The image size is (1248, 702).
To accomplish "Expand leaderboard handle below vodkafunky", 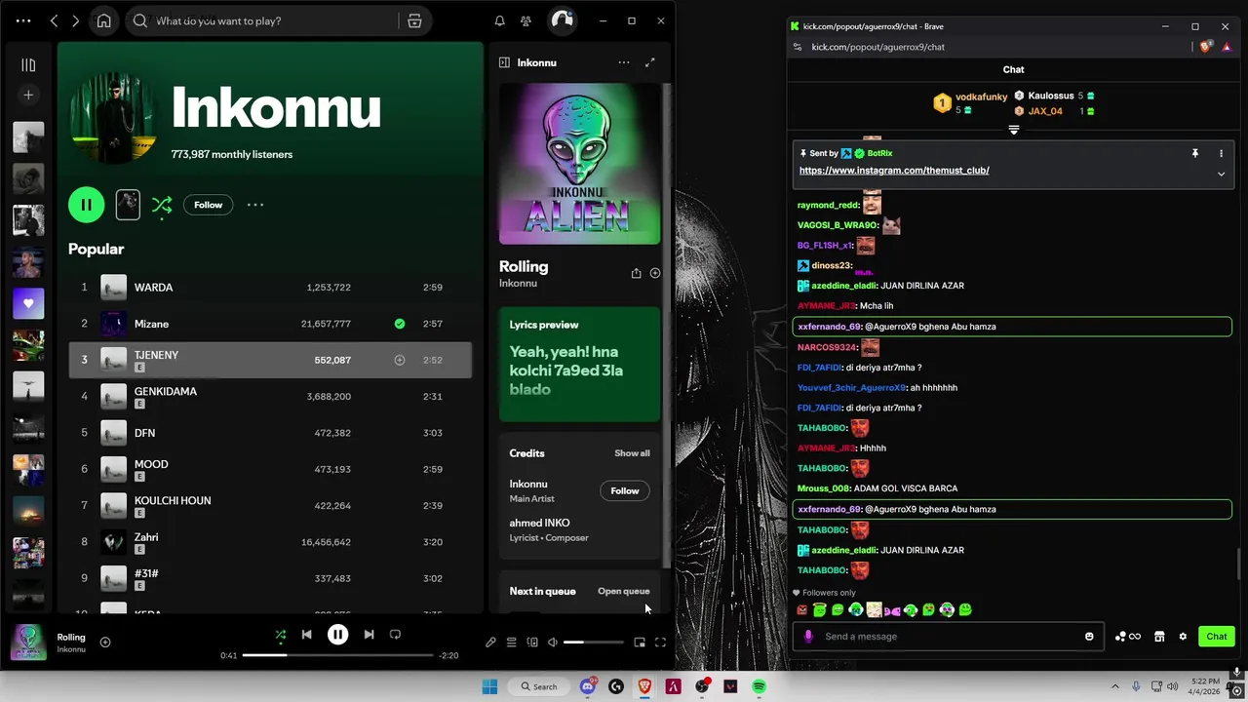I will point(1014,130).
